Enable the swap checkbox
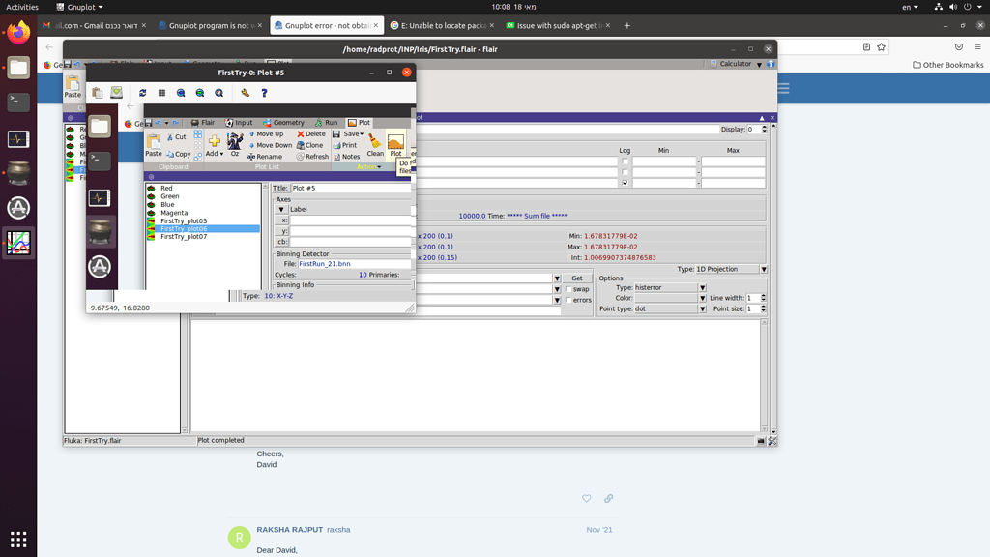990x557 pixels. (569, 289)
